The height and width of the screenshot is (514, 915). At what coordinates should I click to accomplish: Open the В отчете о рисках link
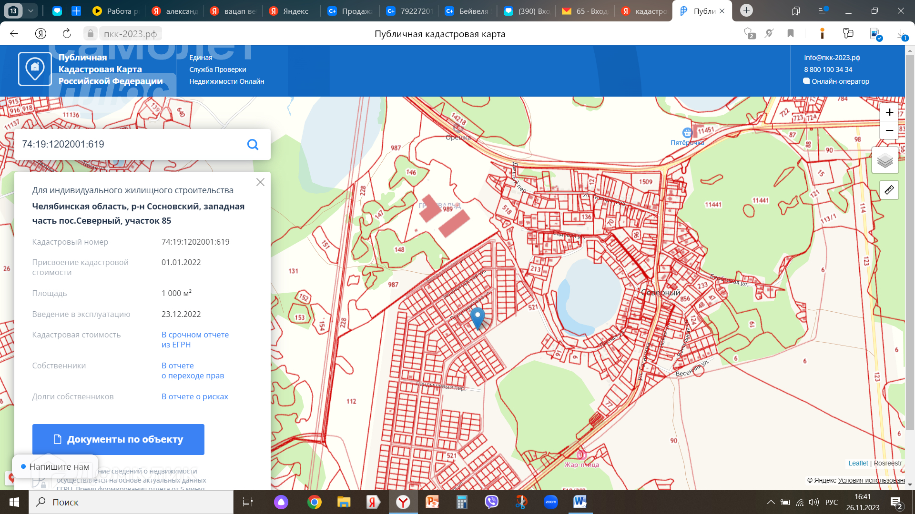(194, 396)
